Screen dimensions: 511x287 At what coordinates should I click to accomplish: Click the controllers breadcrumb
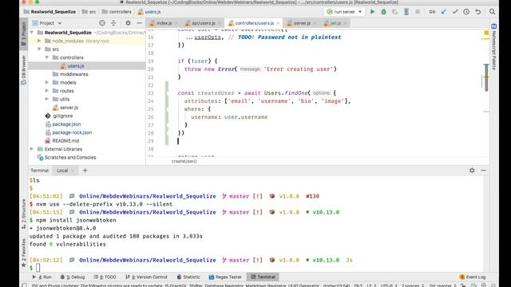pyautogui.click(x=117, y=12)
